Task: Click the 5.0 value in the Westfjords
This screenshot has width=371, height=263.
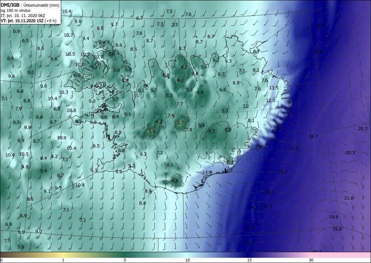Action: point(112,54)
